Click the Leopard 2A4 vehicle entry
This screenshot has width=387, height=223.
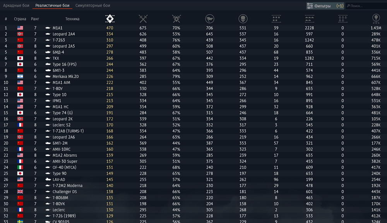[63, 34]
